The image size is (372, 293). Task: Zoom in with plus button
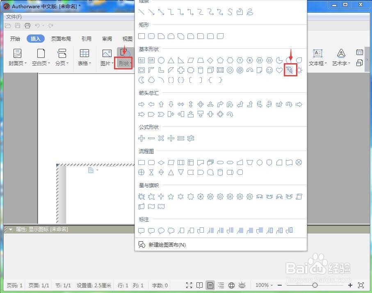pos(350,285)
